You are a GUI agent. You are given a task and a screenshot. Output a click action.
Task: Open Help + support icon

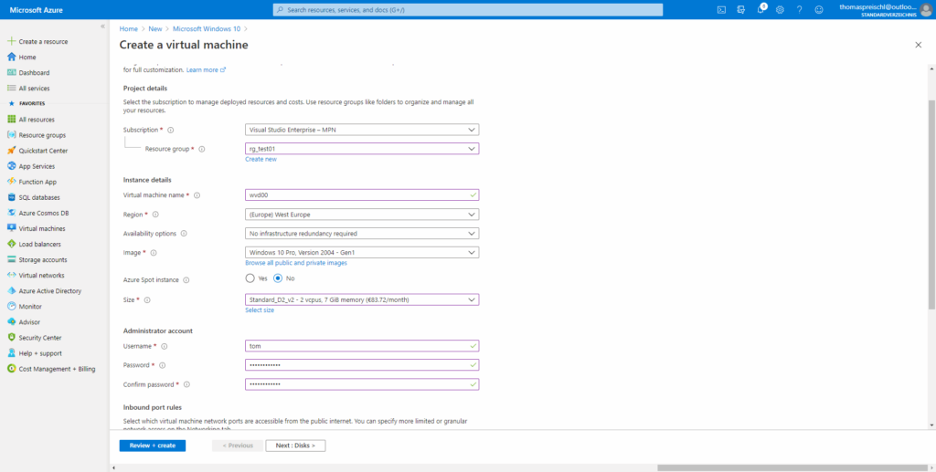(x=11, y=353)
